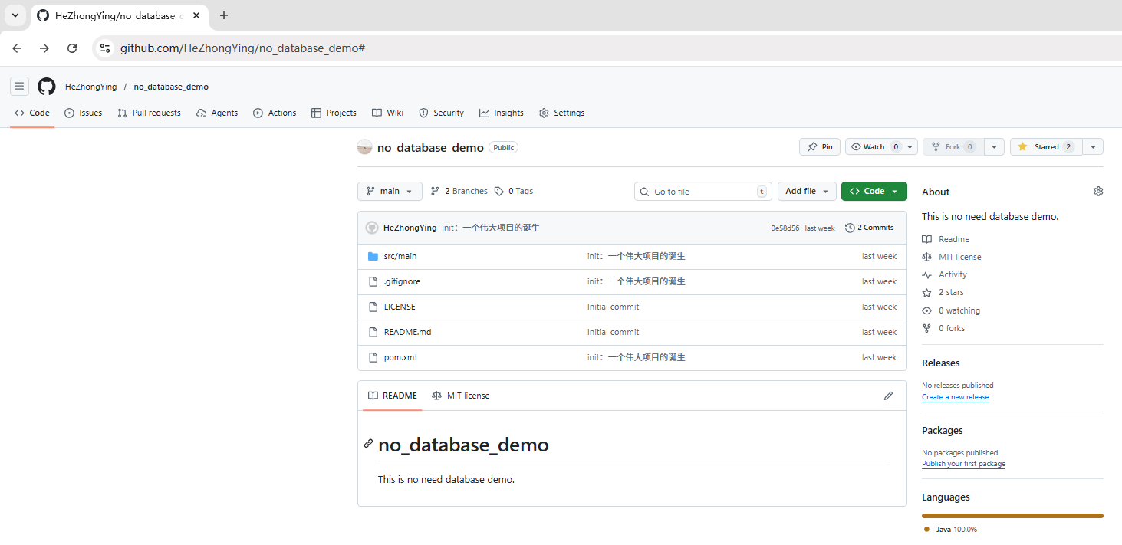This screenshot has width=1122, height=545.
Task: Select the README tab in file panel
Action: coord(393,396)
